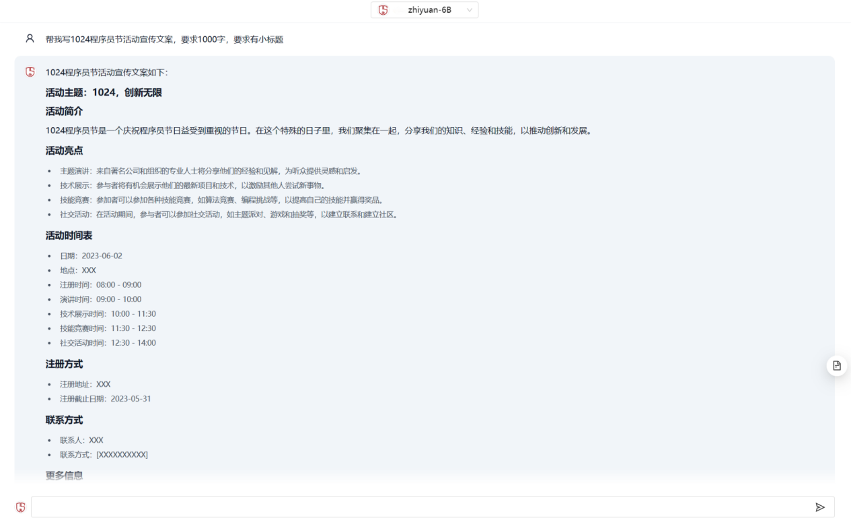Click the 注册截止日期：2023-05-31 bullet line
Screen dimensions: 851x520
[105, 399]
